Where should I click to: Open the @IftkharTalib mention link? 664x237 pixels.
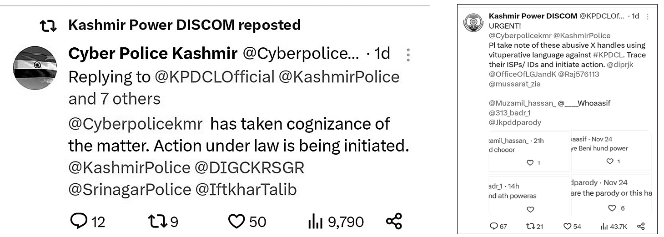click(246, 189)
